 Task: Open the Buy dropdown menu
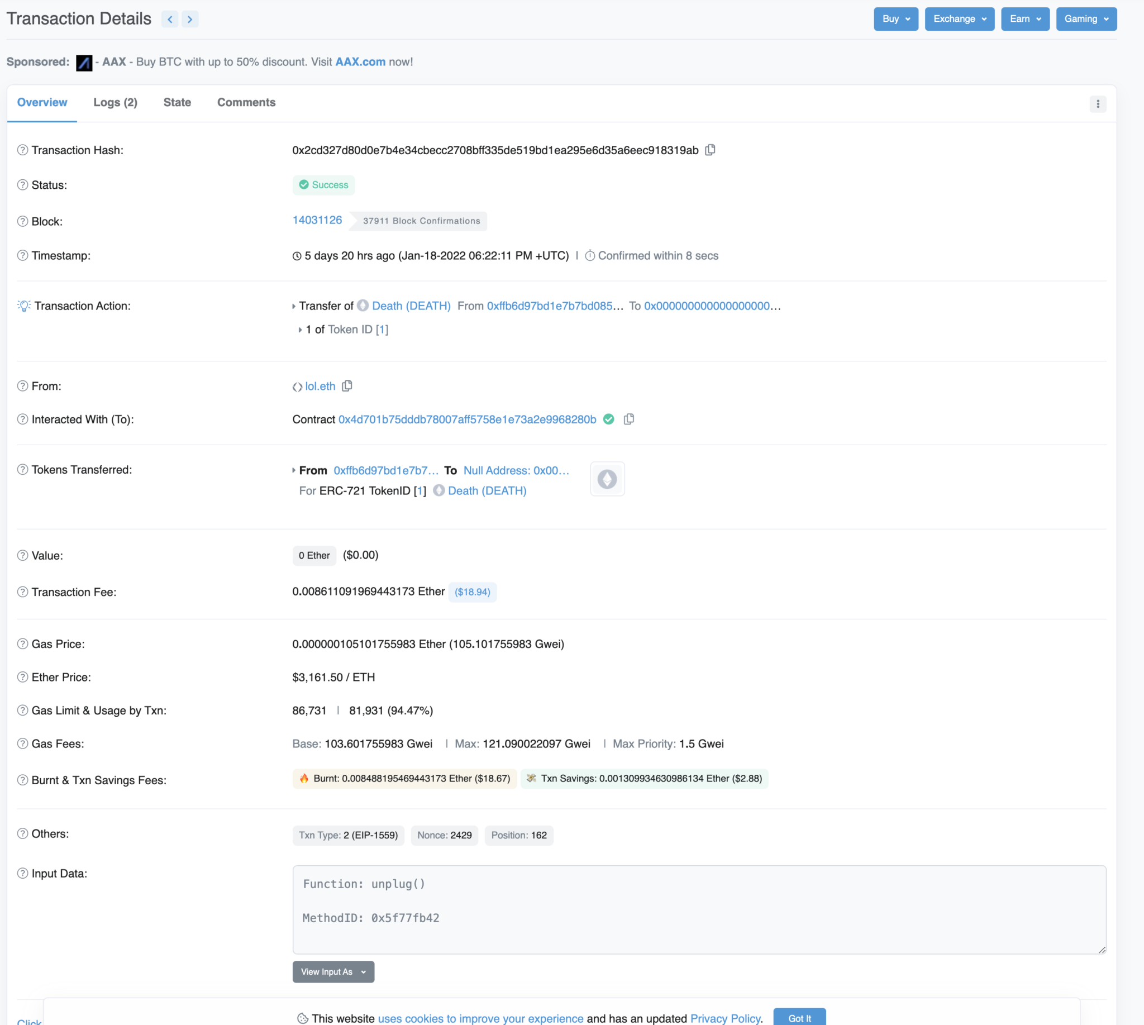(x=895, y=19)
